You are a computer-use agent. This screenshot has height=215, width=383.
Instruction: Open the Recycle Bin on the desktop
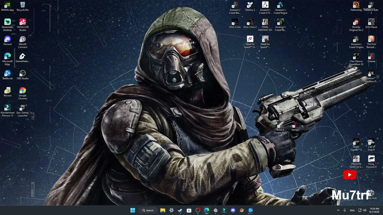(23, 7)
